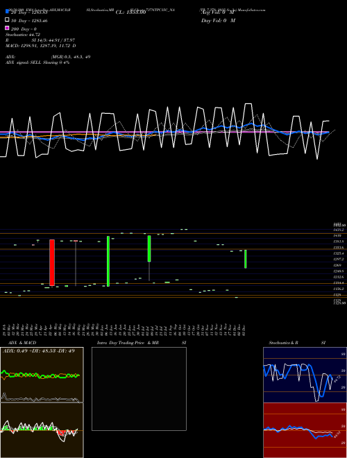Select the '200 Day - 0' legend text

pyautogui.click(x=24, y=29)
